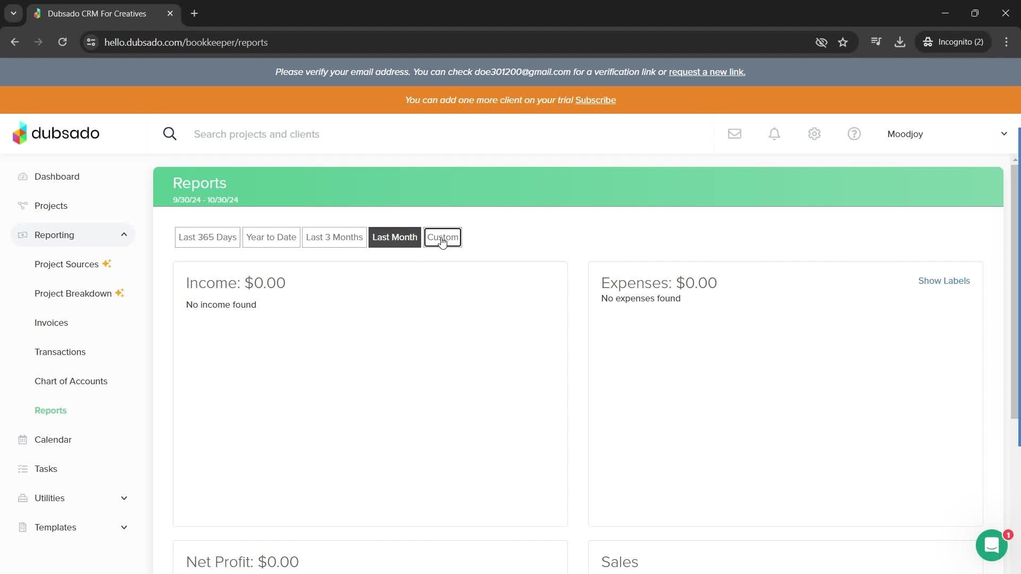Bookmark this page with star icon

click(x=843, y=42)
